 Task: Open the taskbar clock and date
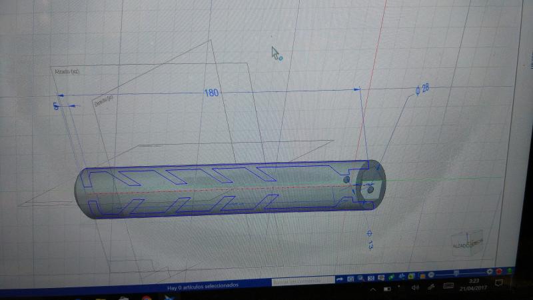click(x=472, y=285)
